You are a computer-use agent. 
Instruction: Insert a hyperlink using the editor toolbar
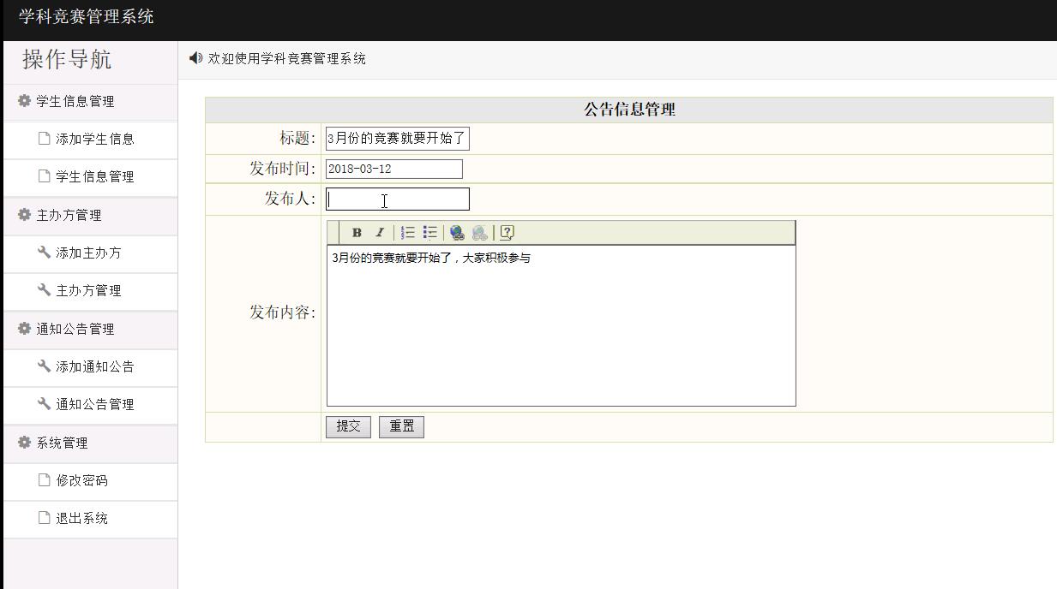click(455, 231)
